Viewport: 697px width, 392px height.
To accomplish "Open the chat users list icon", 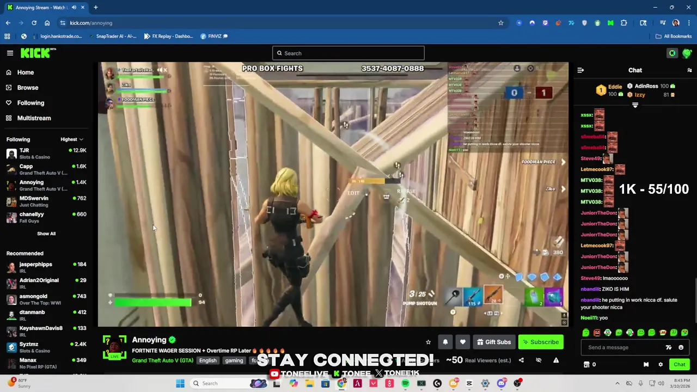I will coord(689,70).
